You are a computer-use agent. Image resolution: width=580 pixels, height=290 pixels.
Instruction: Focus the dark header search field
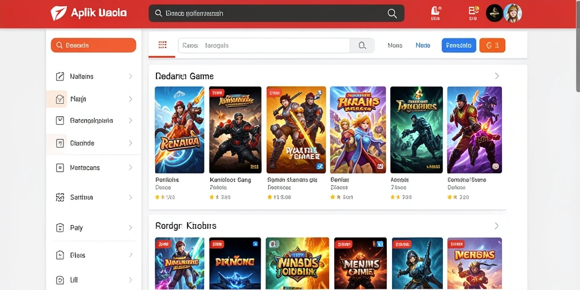(276, 14)
